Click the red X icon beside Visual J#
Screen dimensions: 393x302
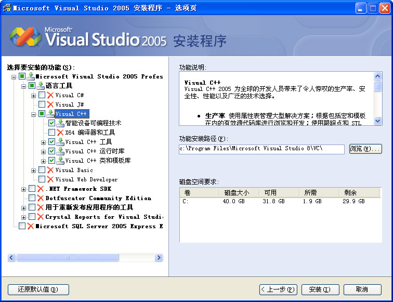pos(50,104)
